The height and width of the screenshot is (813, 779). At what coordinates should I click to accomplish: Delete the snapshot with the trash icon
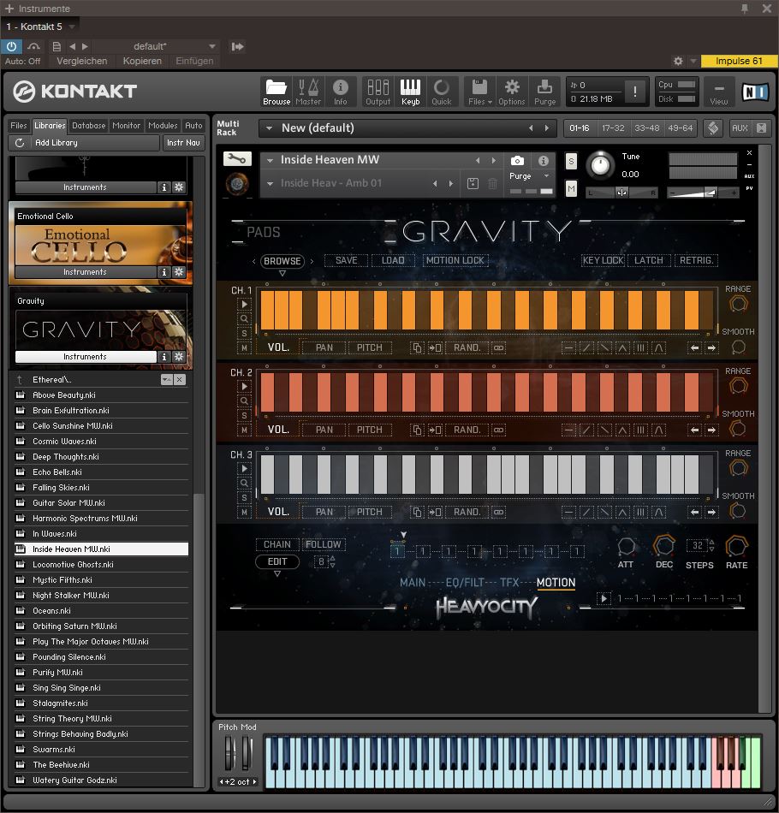[492, 183]
